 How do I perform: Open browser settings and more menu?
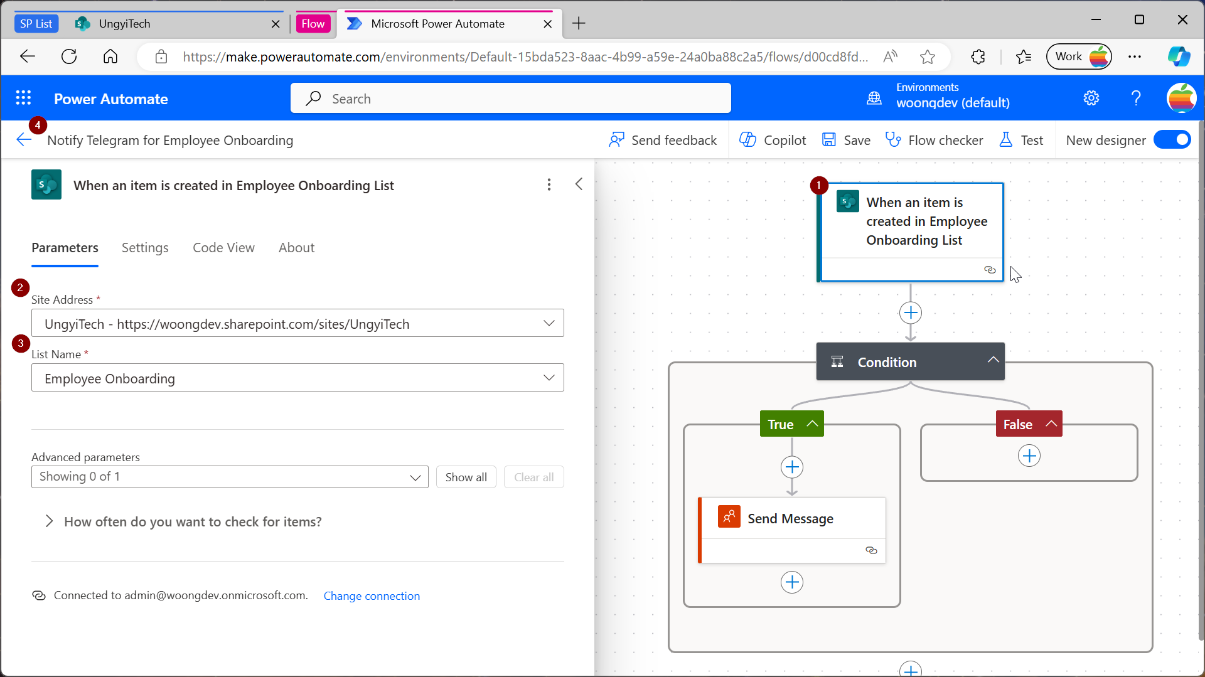[1135, 56]
